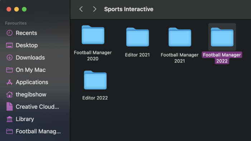Minimize window with the yellow button
251x141 pixels.
pyautogui.click(x=16, y=9)
